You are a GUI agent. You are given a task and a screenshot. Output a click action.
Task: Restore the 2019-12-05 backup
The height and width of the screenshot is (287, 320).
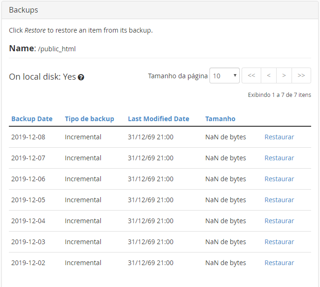tap(279, 200)
